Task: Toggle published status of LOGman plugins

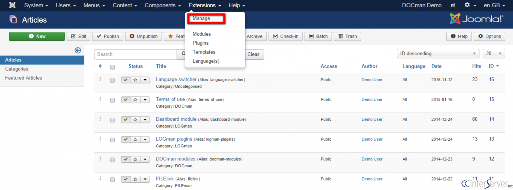Action: coord(126,139)
